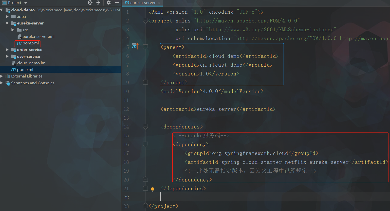Click the version value 1.0
The width and height of the screenshot is (390, 211).
click(x=204, y=74)
